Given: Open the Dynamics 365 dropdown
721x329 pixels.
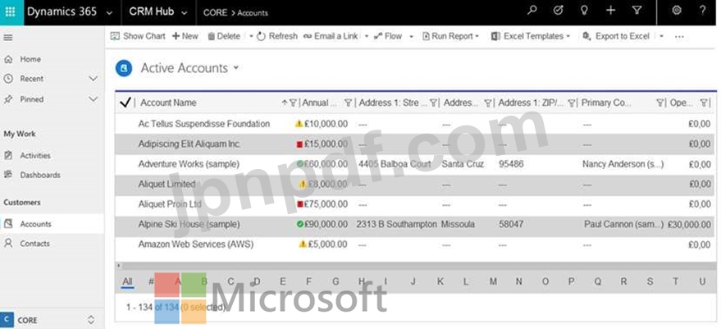Looking at the screenshot, I should click(x=109, y=13).
